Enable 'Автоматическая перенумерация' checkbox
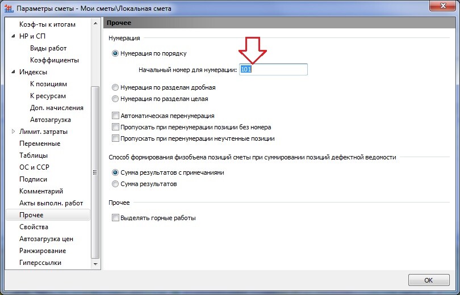 pos(115,116)
